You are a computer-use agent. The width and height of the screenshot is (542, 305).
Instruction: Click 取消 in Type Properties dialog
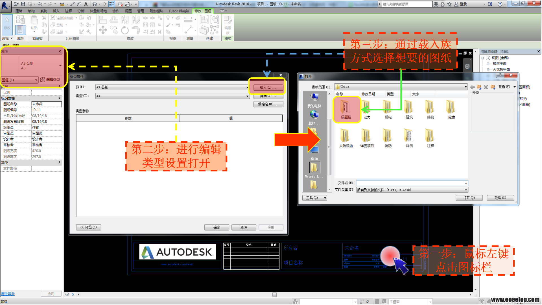tap(244, 227)
